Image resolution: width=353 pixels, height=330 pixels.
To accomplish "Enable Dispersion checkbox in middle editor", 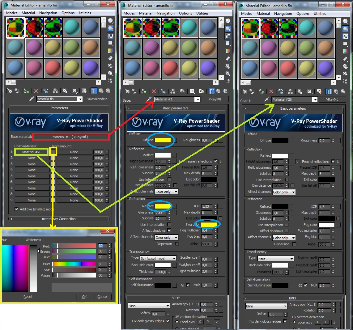I will [x=177, y=244].
